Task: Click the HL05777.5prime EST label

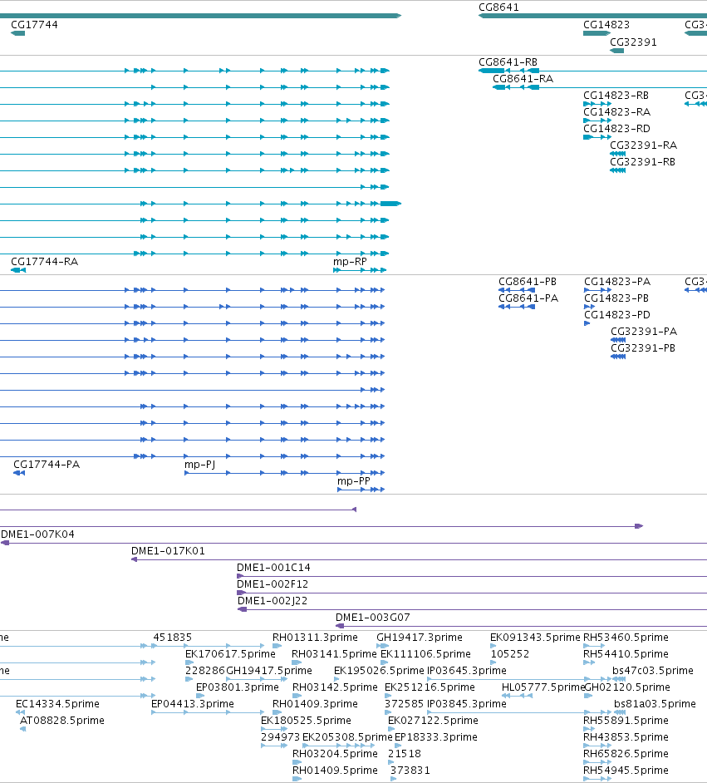Action: pos(543,687)
